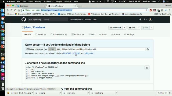Open the vscode.png download options arrow
The image size is (172, 96).
tap(116, 93)
